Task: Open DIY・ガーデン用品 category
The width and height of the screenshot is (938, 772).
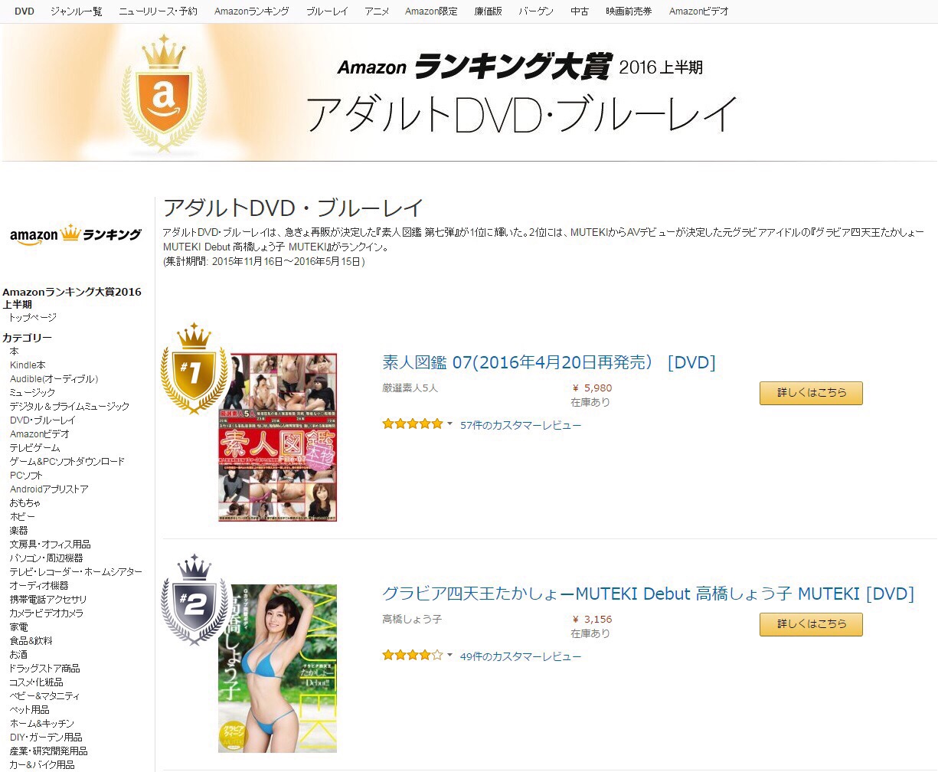Action: (45, 738)
